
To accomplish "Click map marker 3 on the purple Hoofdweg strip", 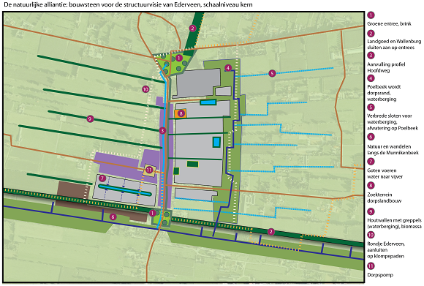I will pos(162,131).
